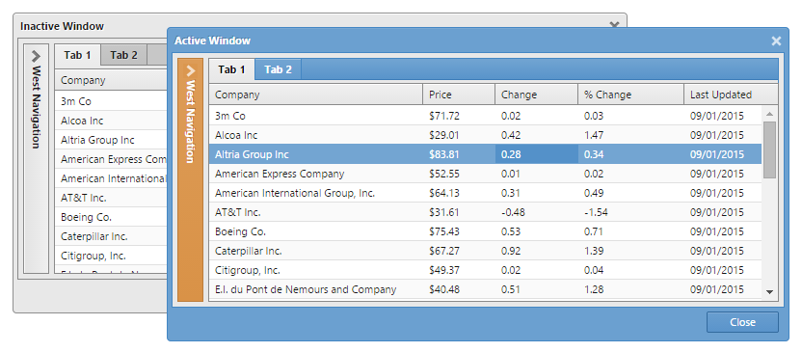Click the grid scrollbar up arrow
The image size is (802, 352).
(x=769, y=114)
